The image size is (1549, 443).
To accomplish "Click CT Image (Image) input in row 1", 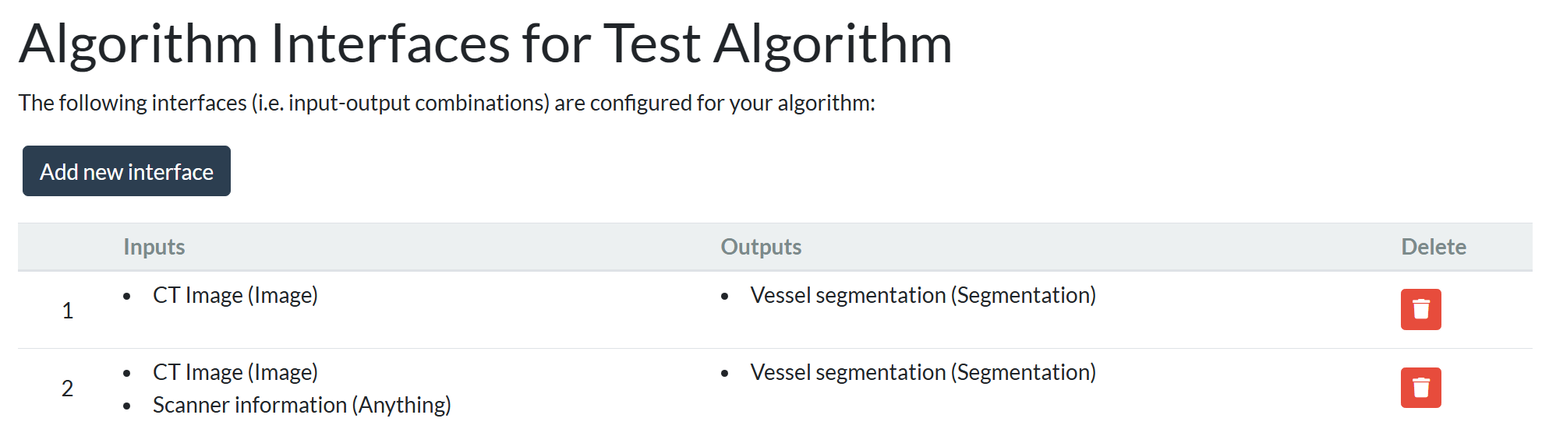I will point(235,295).
